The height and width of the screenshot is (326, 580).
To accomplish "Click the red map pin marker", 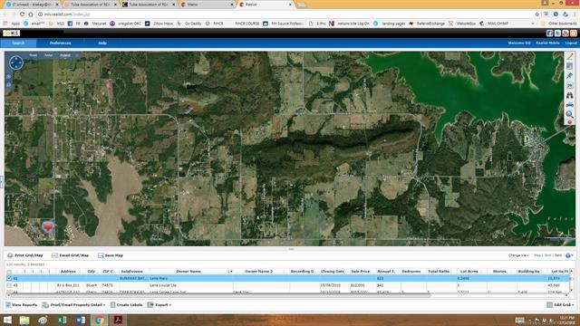I will click(48, 226).
